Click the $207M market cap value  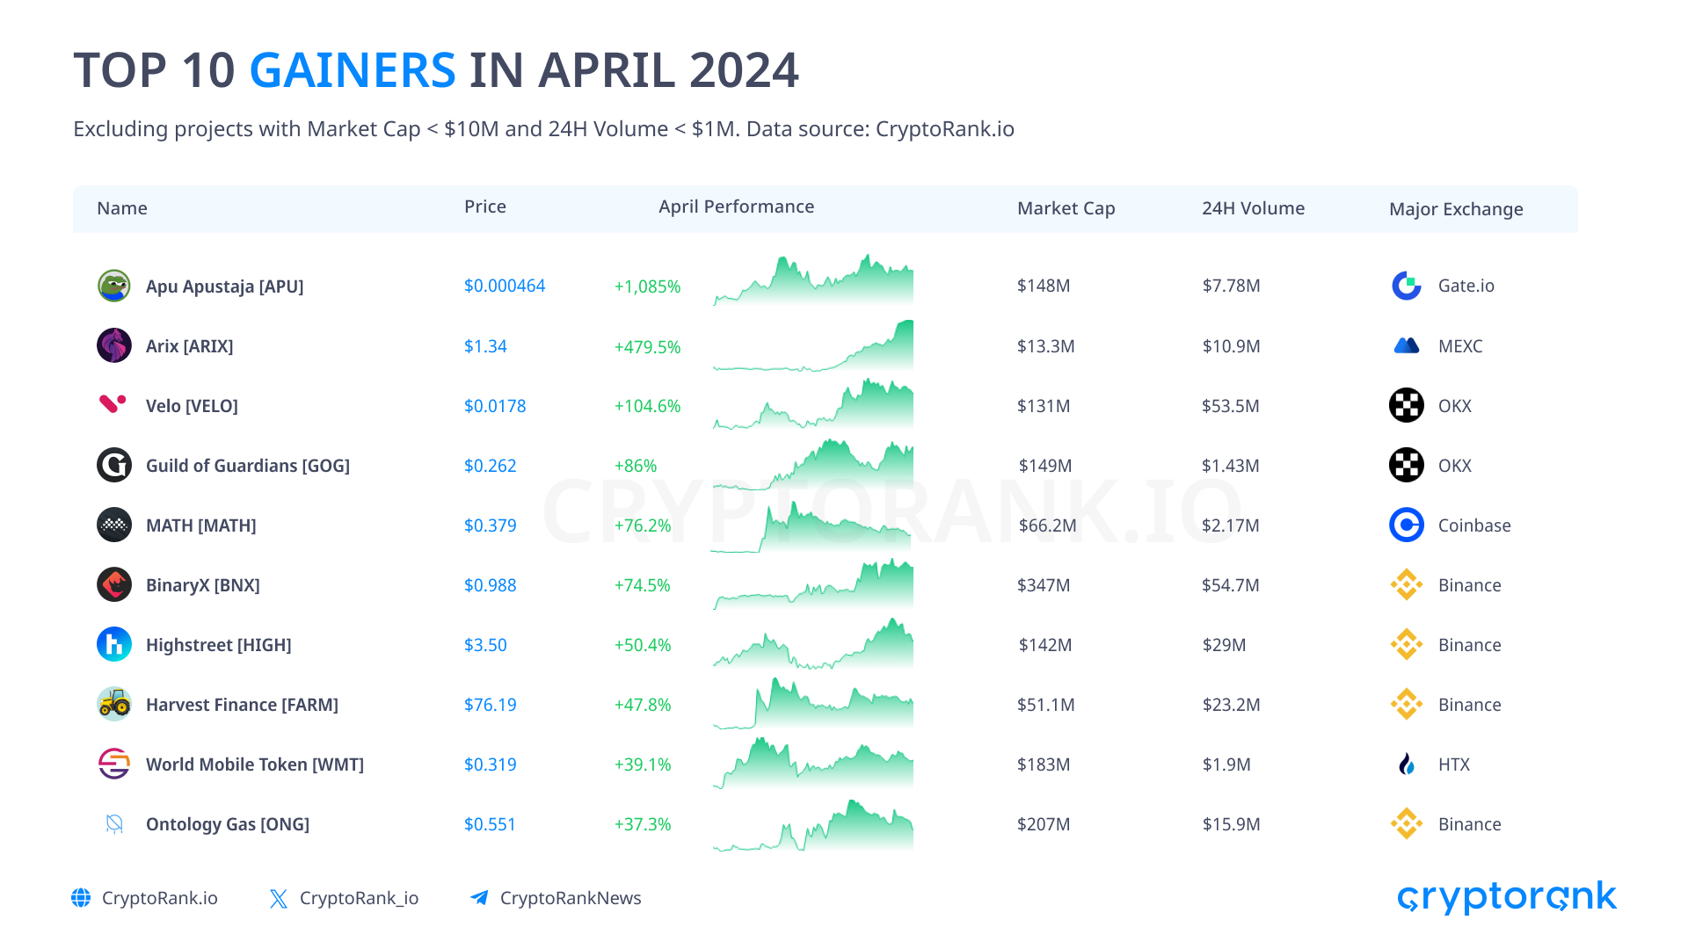point(1044,824)
